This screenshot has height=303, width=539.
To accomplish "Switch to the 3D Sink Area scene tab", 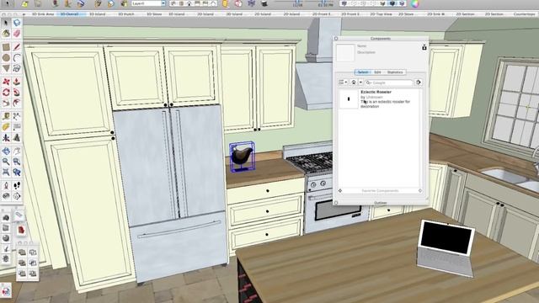I will click(x=43, y=14).
